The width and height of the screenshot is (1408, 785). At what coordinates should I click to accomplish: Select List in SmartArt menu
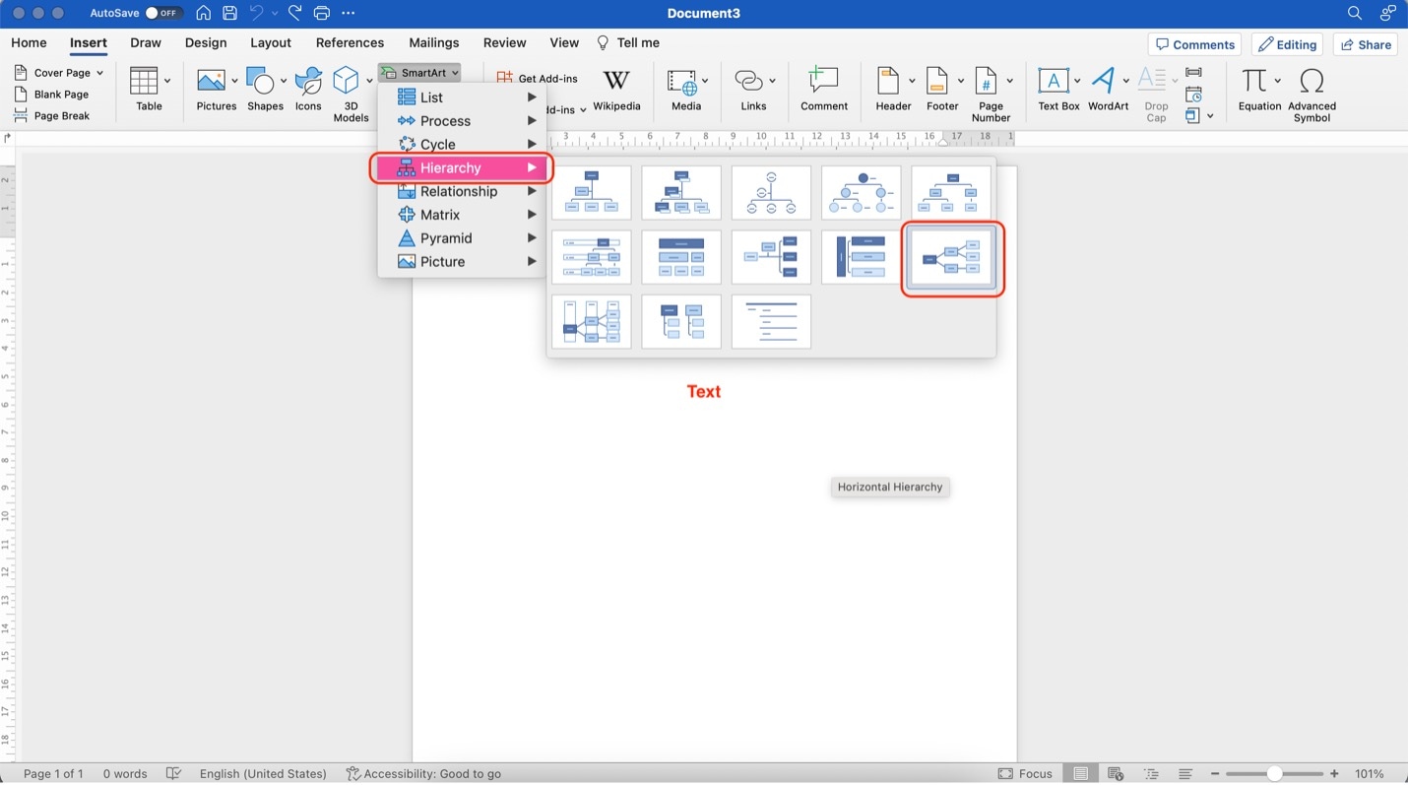[462, 98]
